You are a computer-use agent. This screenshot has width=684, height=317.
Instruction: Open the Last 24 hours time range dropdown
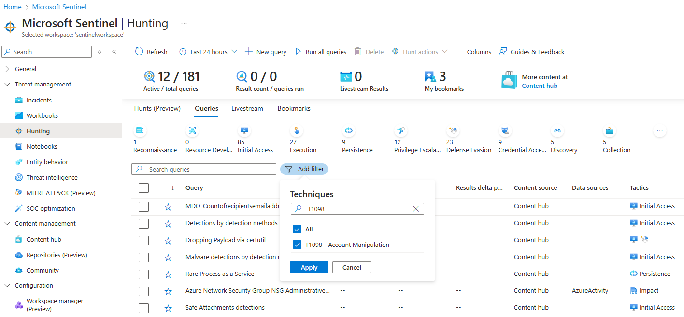(208, 52)
